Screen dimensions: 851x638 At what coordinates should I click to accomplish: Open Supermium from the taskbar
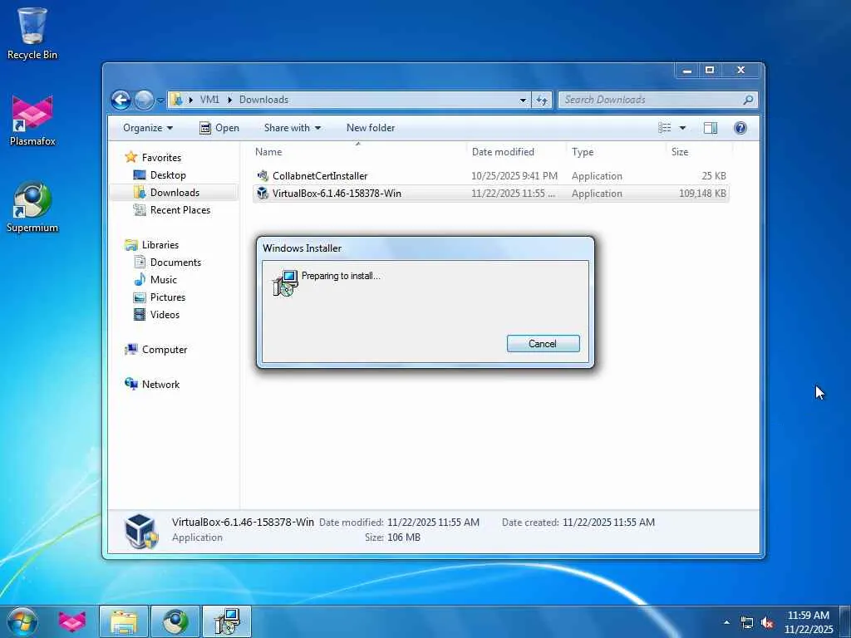[175, 621]
